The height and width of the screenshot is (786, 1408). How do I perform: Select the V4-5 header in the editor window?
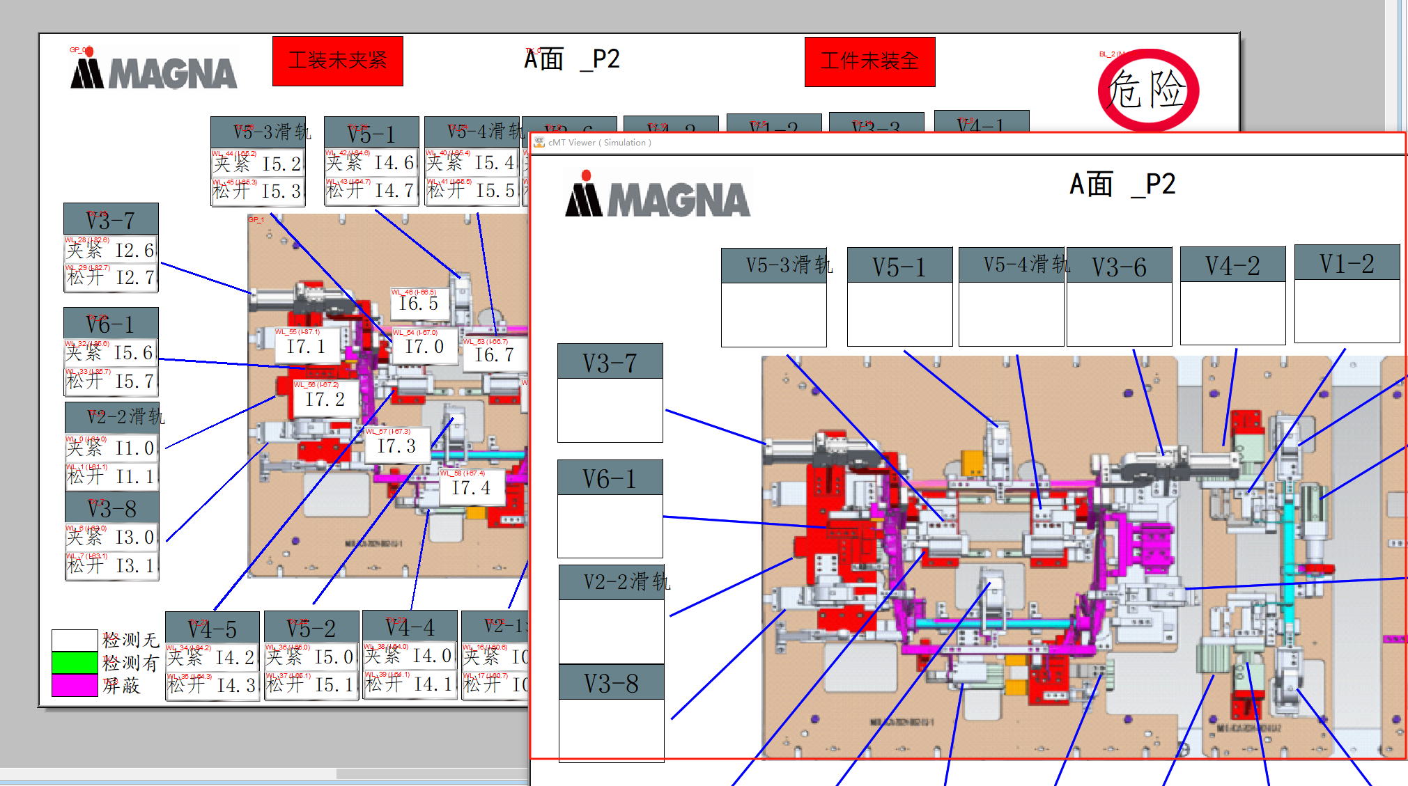212,627
